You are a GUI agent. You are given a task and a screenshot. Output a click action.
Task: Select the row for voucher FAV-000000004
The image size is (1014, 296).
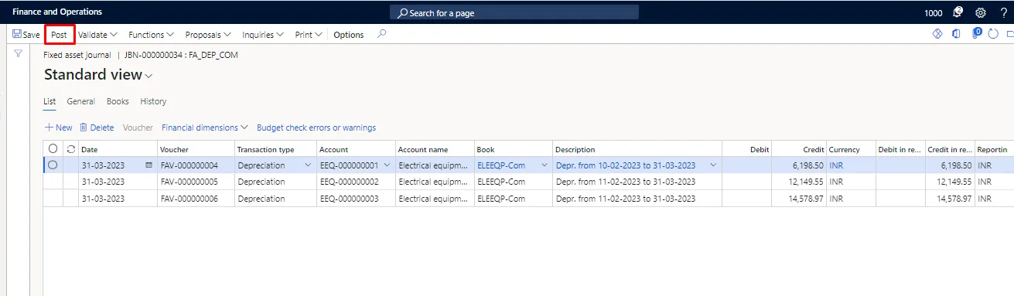pyautogui.click(x=53, y=165)
